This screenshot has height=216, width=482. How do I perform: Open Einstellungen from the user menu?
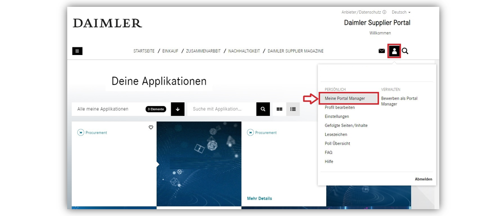(337, 116)
